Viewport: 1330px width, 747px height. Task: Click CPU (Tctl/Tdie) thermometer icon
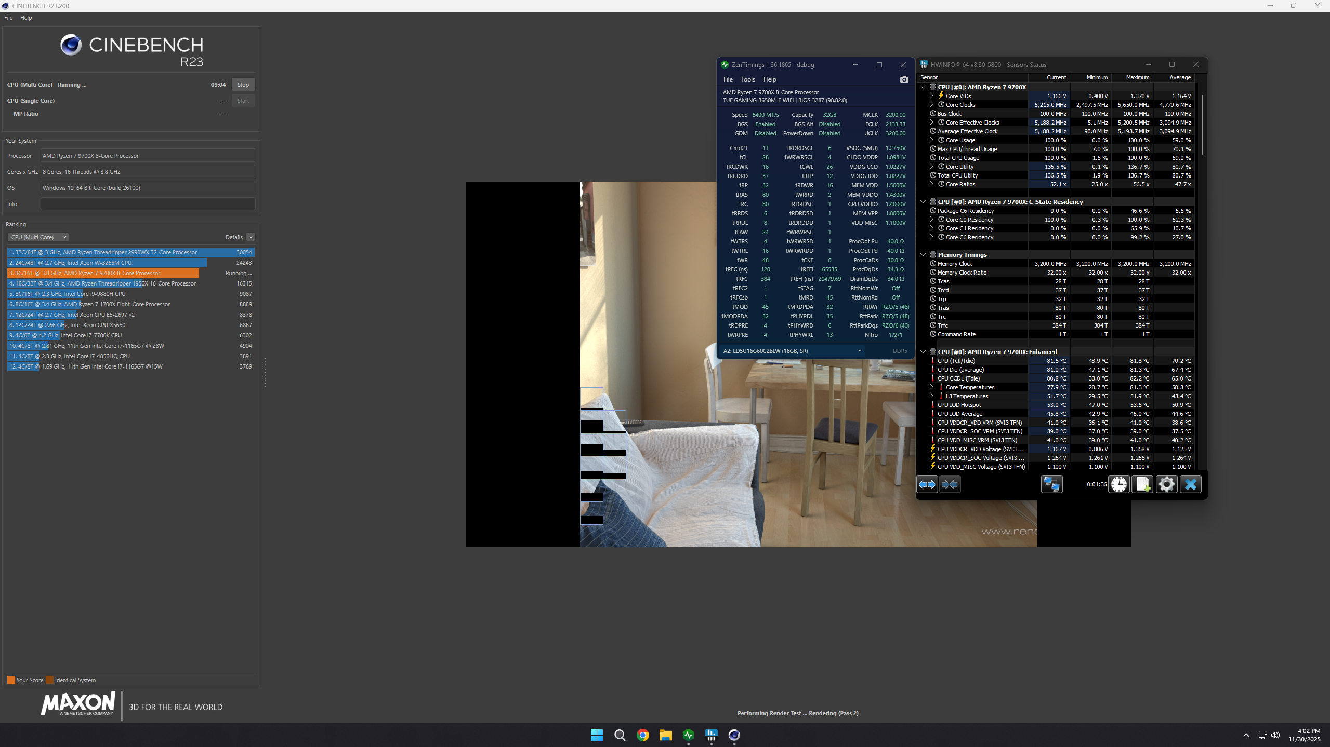pos(933,361)
